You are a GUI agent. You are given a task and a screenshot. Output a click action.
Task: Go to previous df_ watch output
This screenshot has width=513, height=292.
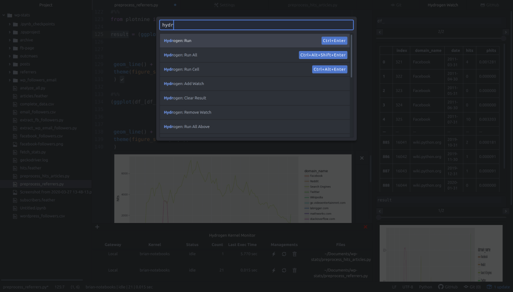[381, 31]
